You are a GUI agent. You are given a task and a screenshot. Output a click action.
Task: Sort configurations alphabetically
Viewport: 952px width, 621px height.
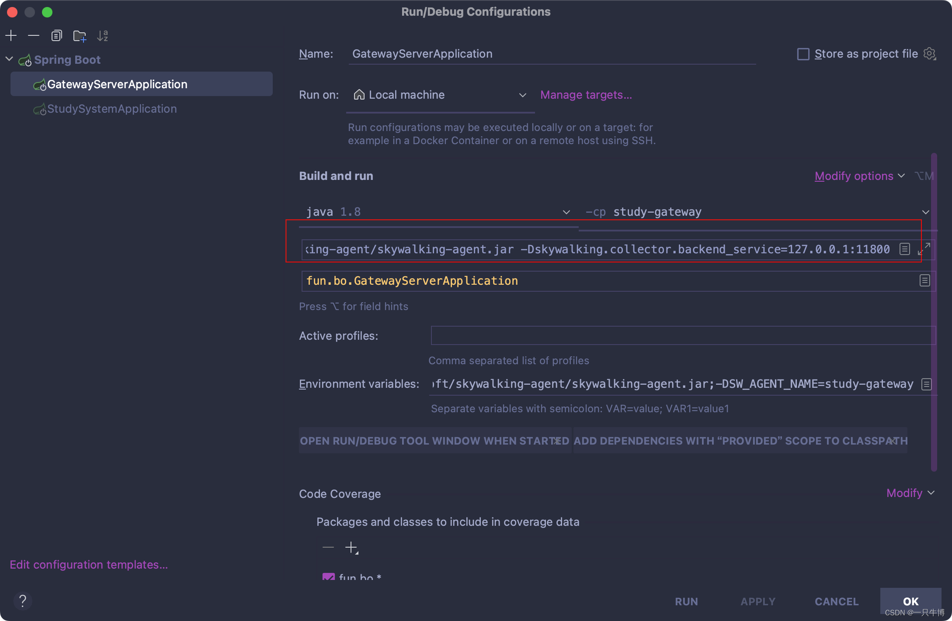coord(103,35)
